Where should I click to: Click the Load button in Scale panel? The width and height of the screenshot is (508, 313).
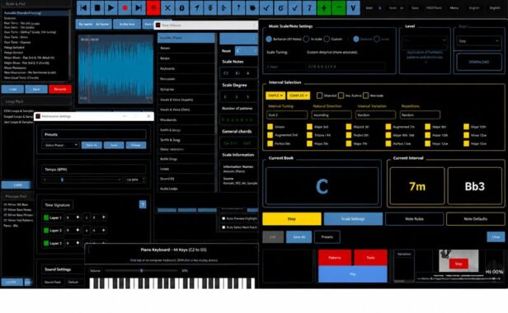coord(12,89)
